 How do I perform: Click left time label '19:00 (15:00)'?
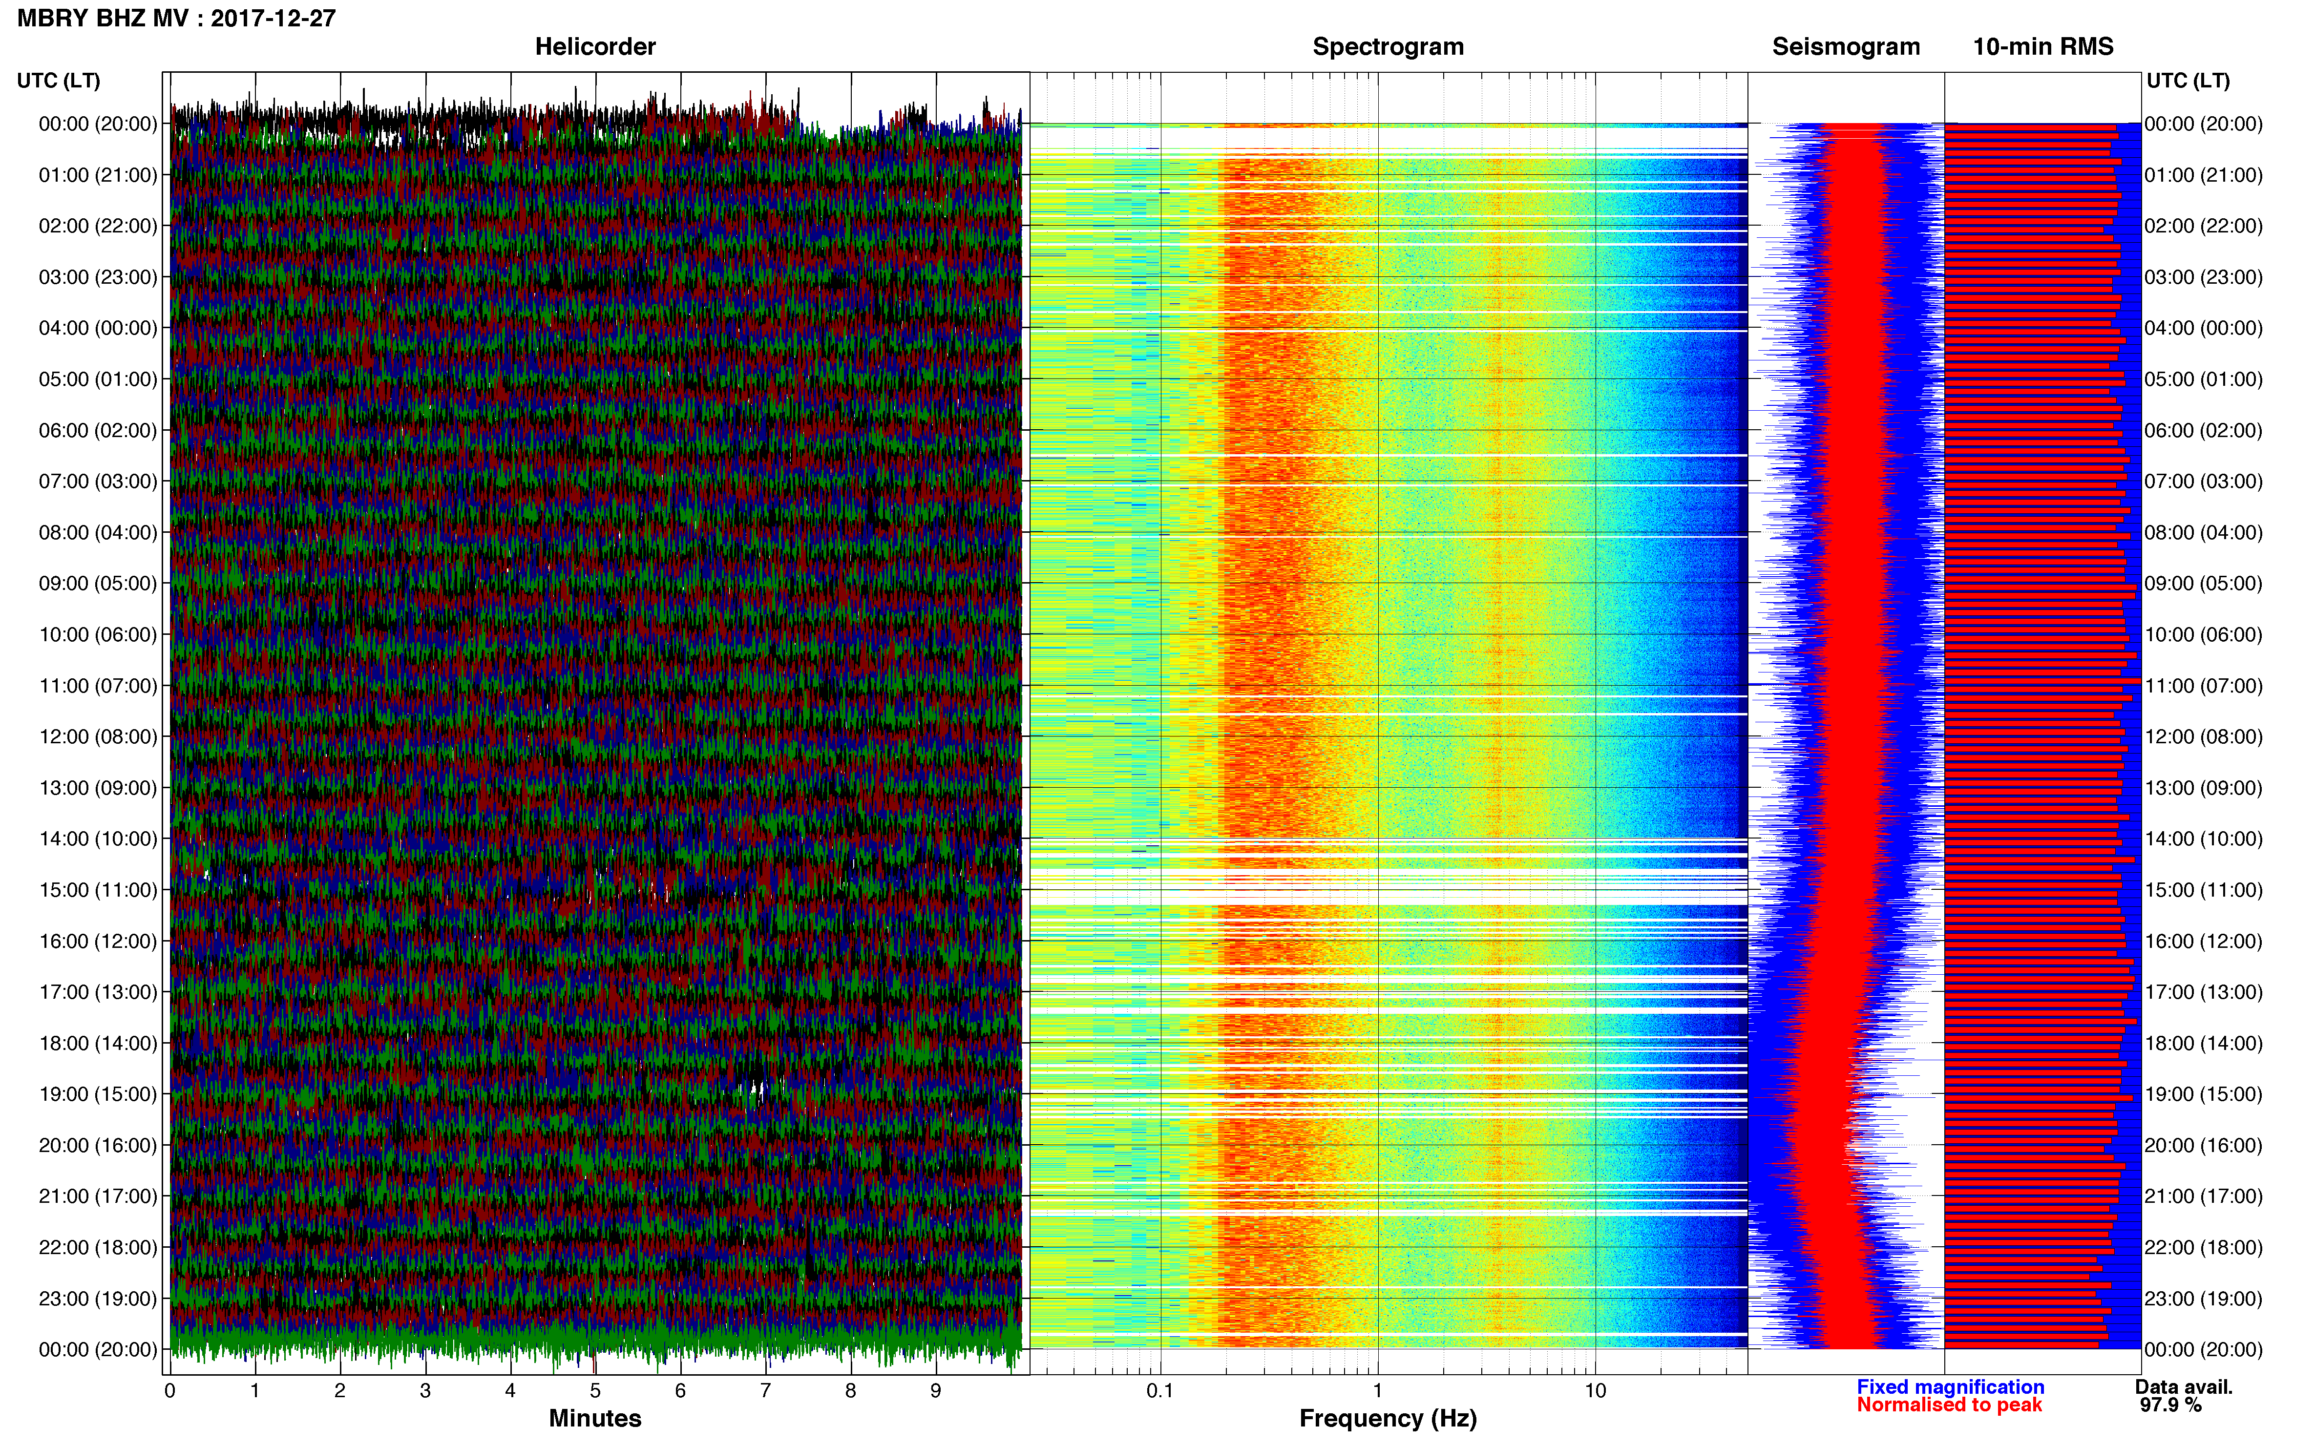point(98,1094)
